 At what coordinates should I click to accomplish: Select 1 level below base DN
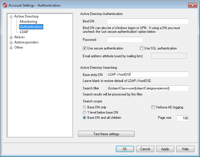pyautogui.click(x=84, y=112)
